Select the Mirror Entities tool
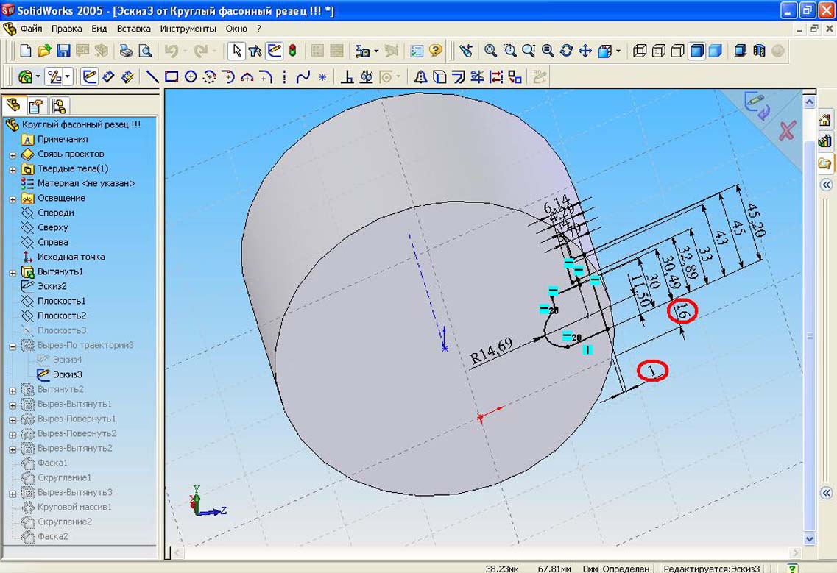 tap(420, 76)
